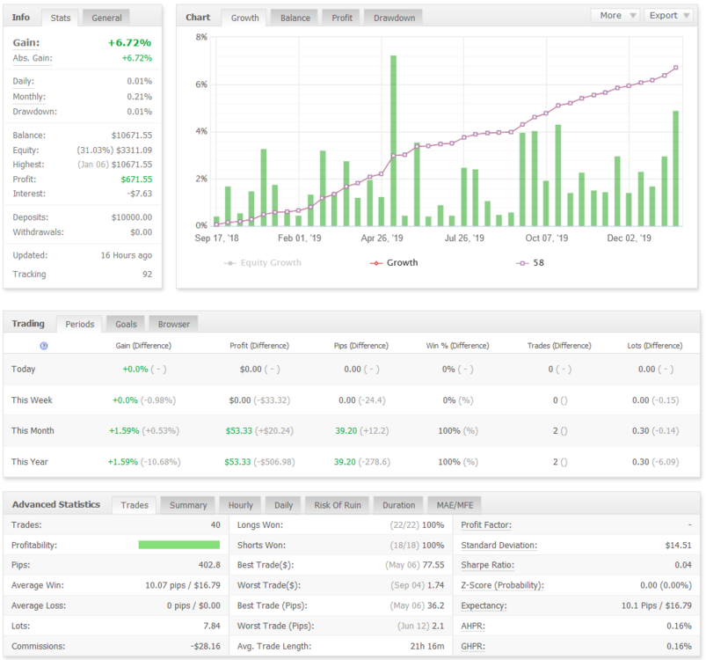Select the Balance chart tab
706x660 pixels.
[x=295, y=18]
